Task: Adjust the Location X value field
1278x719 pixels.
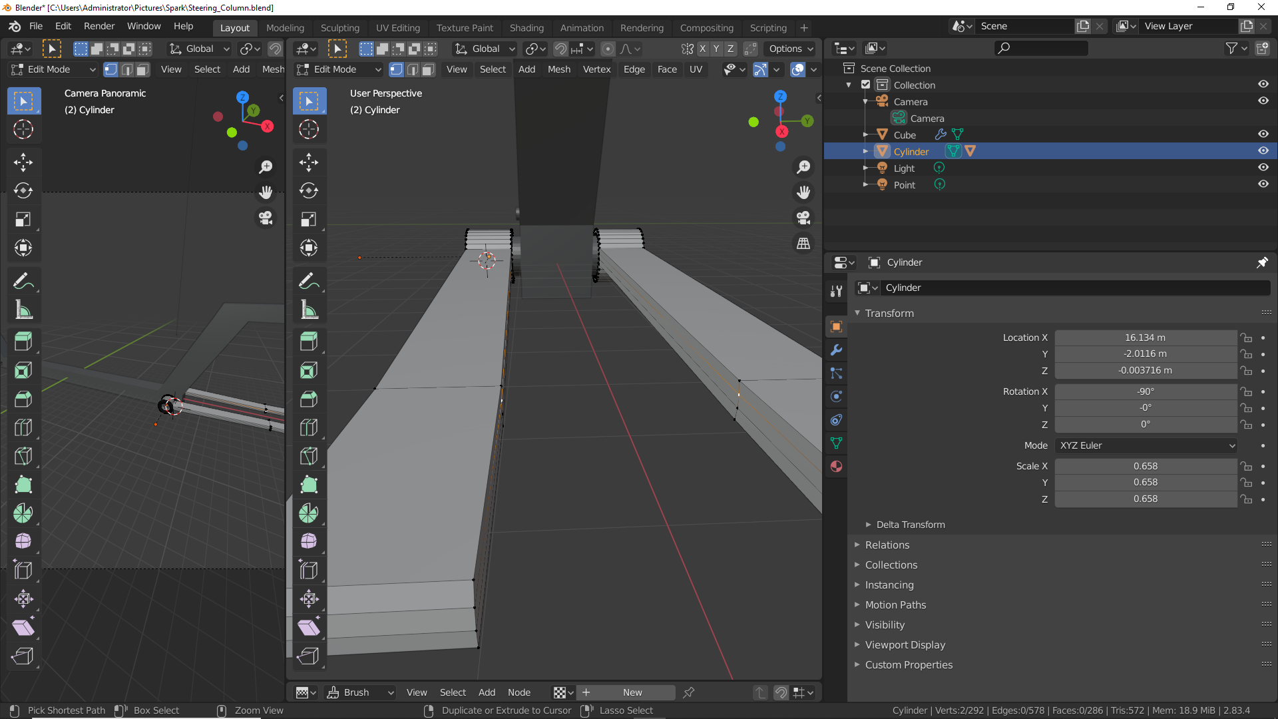Action: pyautogui.click(x=1146, y=338)
